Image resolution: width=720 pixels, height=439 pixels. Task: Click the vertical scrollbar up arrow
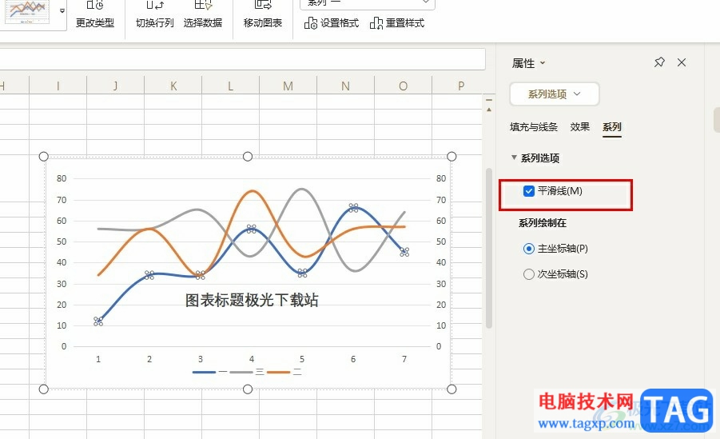tap(489, 110)
